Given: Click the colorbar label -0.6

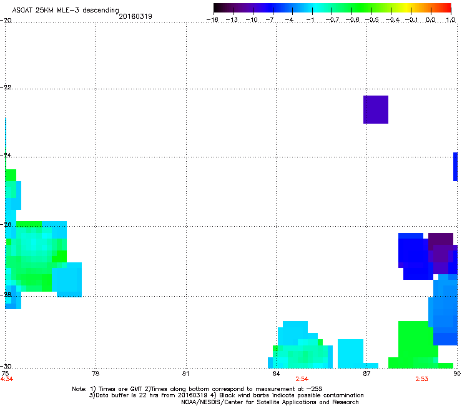Looking at the screenshot, I should pyautogui.click(x=352, y=20).
